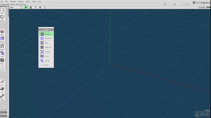The height and width of the screenshot is (118, 211).
Task: Open the File menu
Action: 2,1
